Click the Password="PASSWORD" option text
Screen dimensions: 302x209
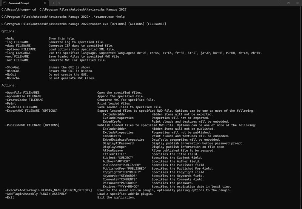[120, 183]
